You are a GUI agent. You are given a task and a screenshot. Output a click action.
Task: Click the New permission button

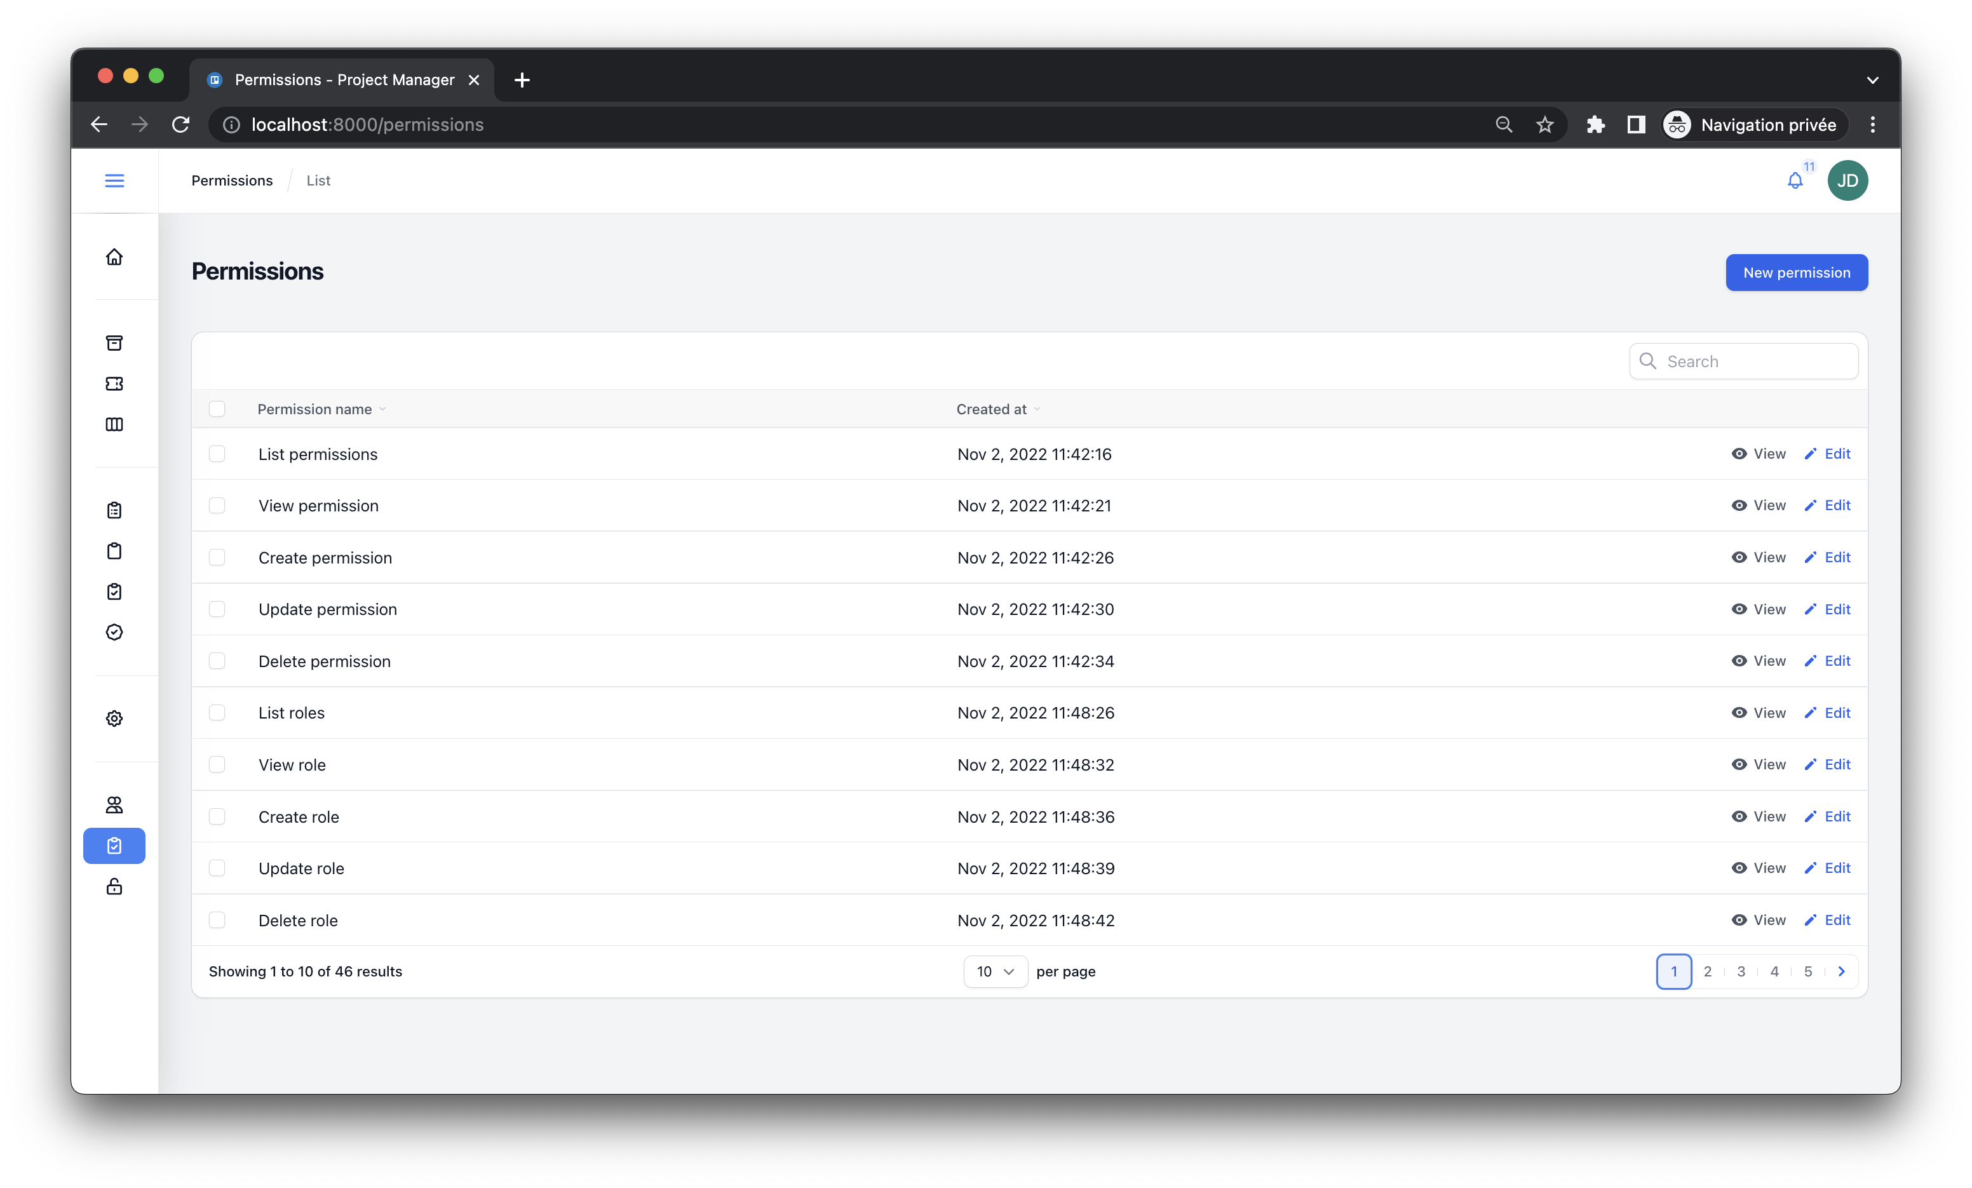(x=1796, y=273)
